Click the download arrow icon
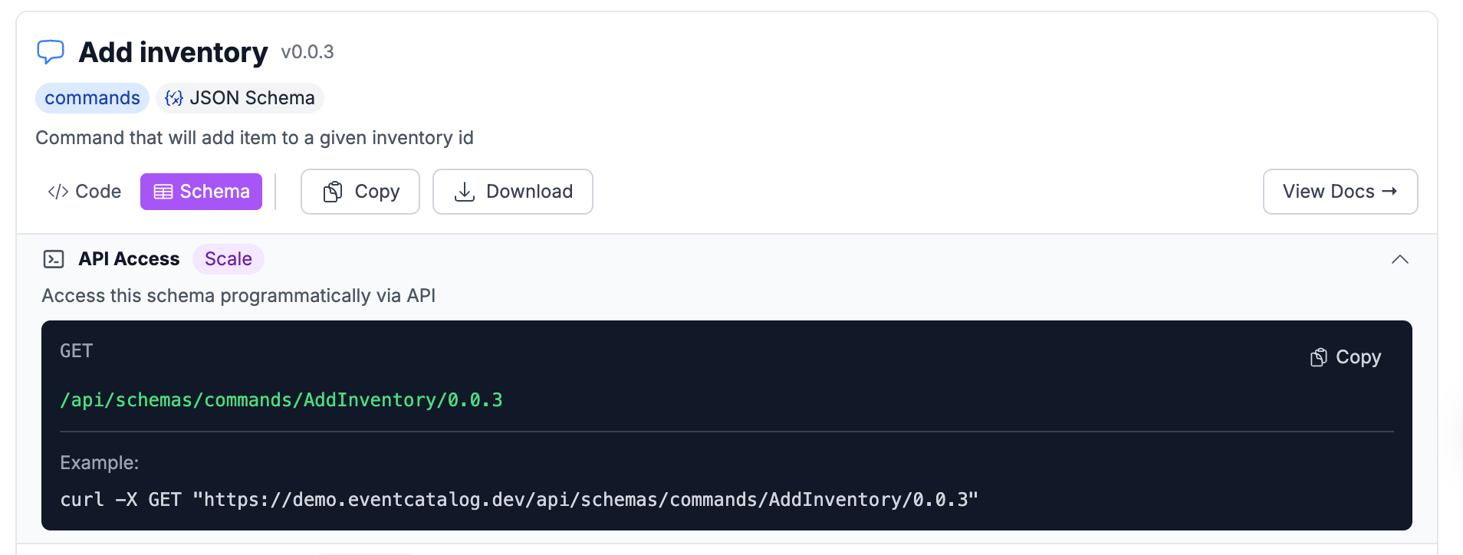Viewport: 1463px width, 555px height. [x=464, y=192]
